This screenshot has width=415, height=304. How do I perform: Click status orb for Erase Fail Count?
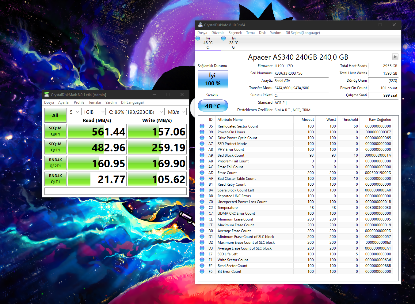(202, 167)
